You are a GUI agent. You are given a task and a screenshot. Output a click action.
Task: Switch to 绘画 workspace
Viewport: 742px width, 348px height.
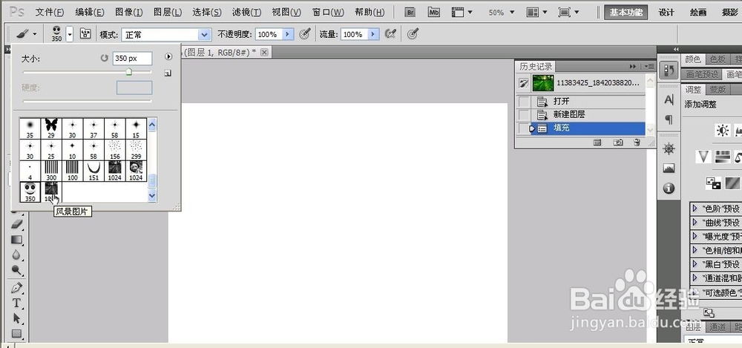pyautogui.click(x=698, y=13)
